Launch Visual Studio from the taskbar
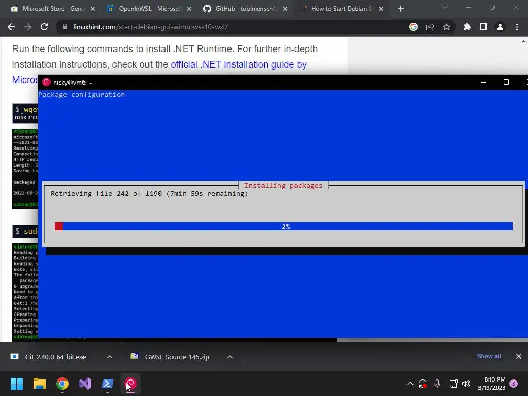Viewport: 528px width, 396px height. click(85, 384)
